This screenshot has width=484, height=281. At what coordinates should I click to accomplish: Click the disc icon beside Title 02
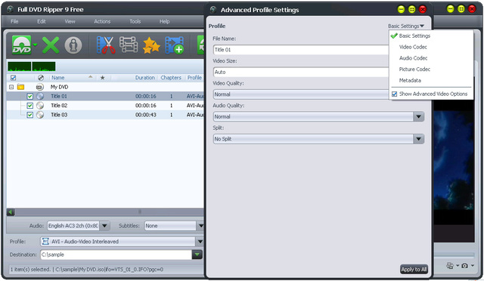(x=40, y=106)
